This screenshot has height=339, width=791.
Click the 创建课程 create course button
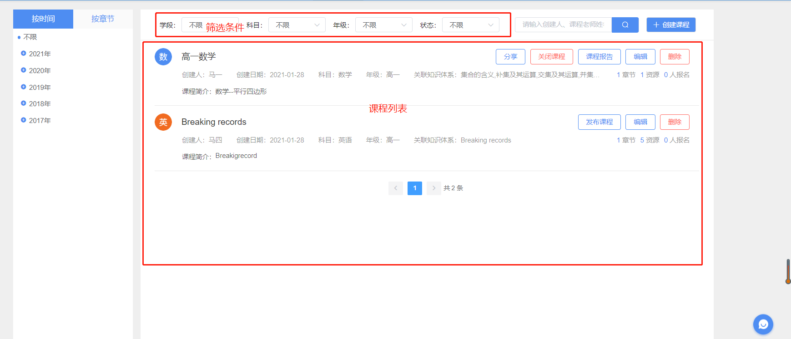point(671,25)
